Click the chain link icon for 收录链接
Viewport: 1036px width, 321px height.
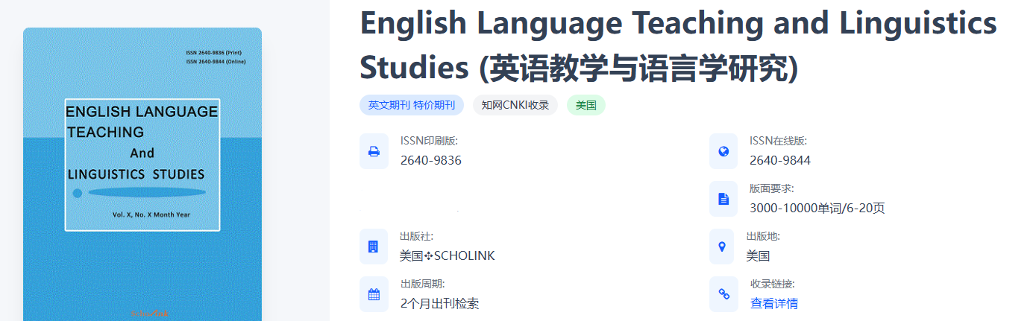[723, 294]
